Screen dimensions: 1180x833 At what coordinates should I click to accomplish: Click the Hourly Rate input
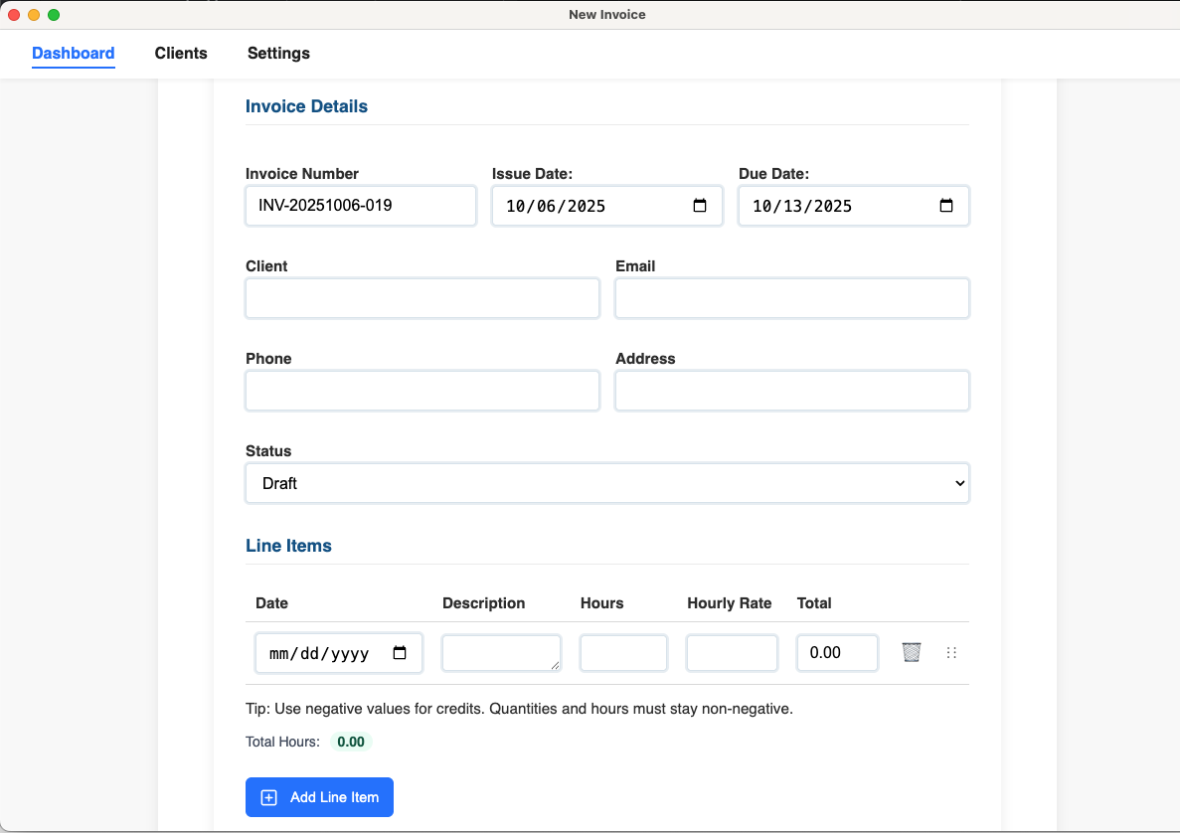(732, 653)
